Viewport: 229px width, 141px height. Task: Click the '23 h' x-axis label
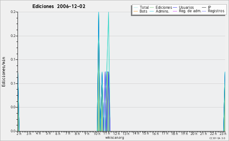coord(223,133)
